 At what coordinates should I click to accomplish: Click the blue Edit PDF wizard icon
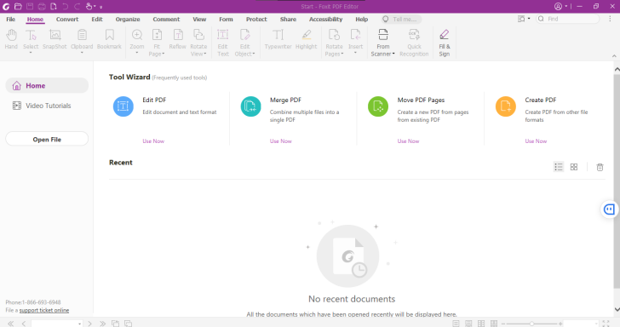click(x=123, y=106)
